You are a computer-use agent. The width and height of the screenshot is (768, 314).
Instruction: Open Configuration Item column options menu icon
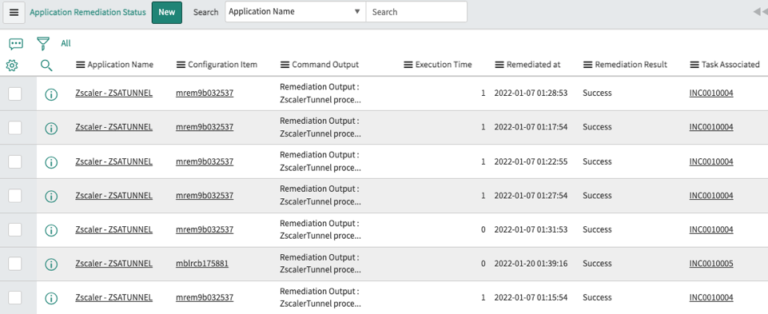(x=181, y=65)
